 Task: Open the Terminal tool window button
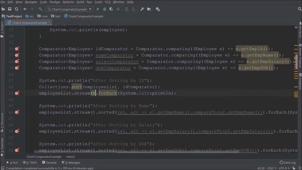coord(49,162)
